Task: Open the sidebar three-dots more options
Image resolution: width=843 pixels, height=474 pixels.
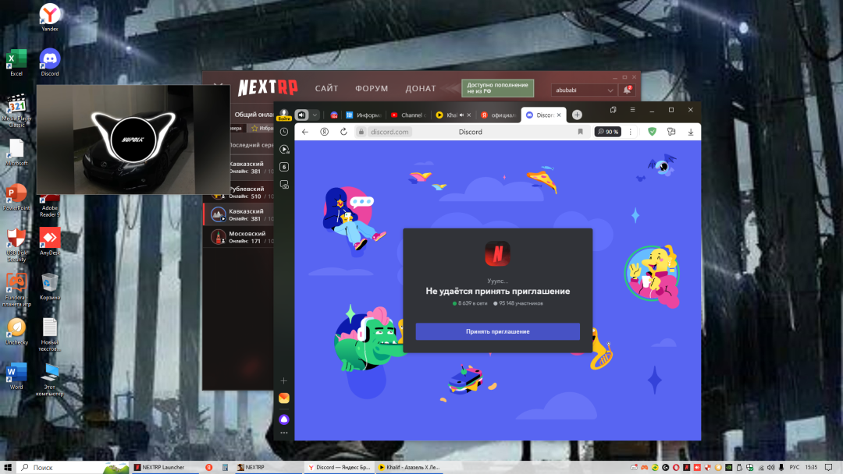Action: [284, 433]
